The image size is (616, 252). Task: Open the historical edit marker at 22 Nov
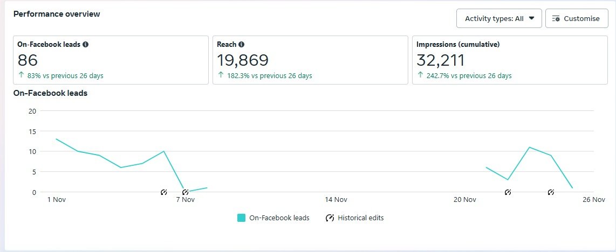508,192
